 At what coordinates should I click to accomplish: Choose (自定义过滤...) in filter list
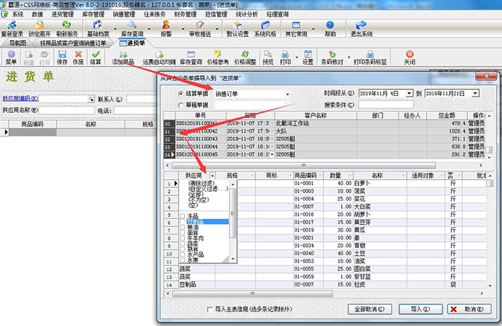point(208,189)
